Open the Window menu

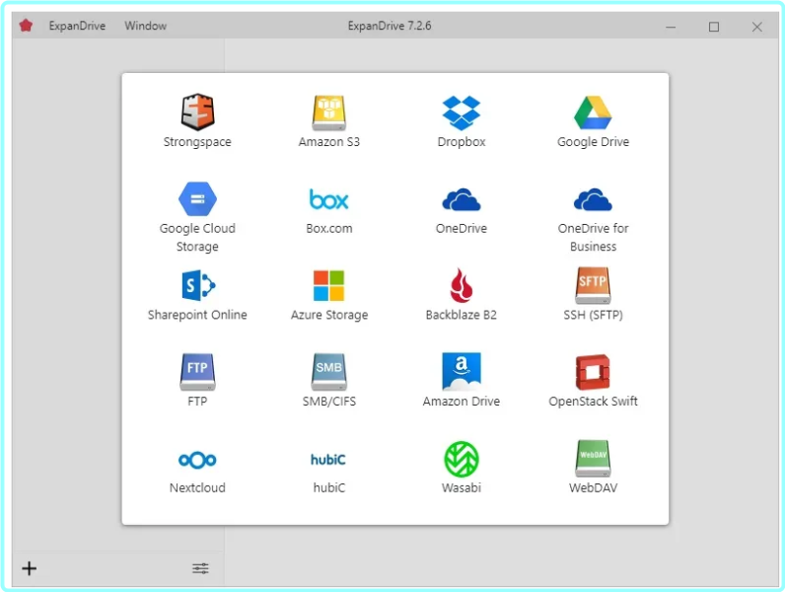point(145,26)
